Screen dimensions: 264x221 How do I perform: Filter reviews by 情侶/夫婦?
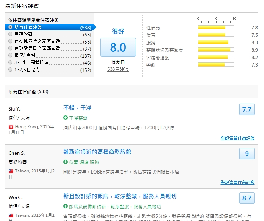[x=10, y=56]
